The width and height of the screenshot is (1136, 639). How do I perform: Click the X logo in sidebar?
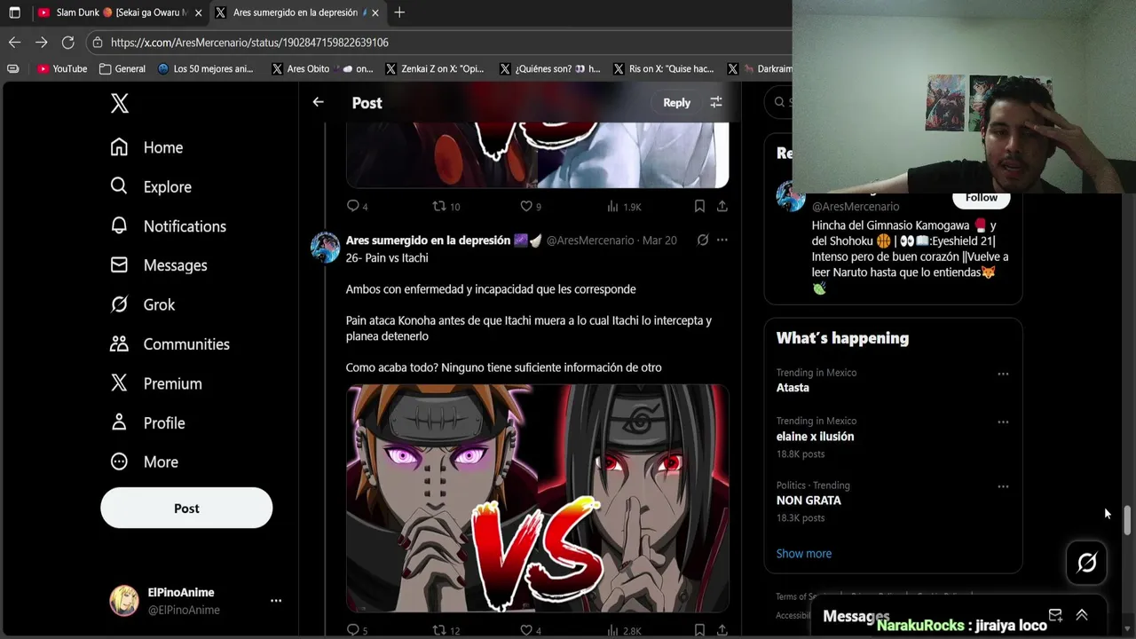120,104
